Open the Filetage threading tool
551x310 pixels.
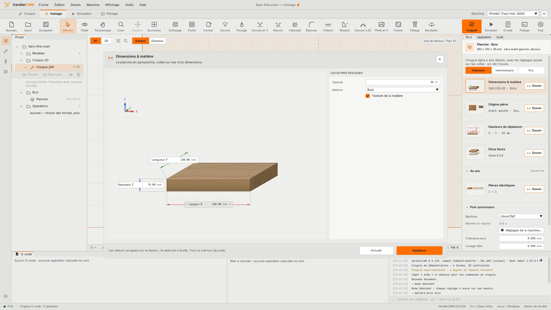pyautogui.click(x=415, y=26)
